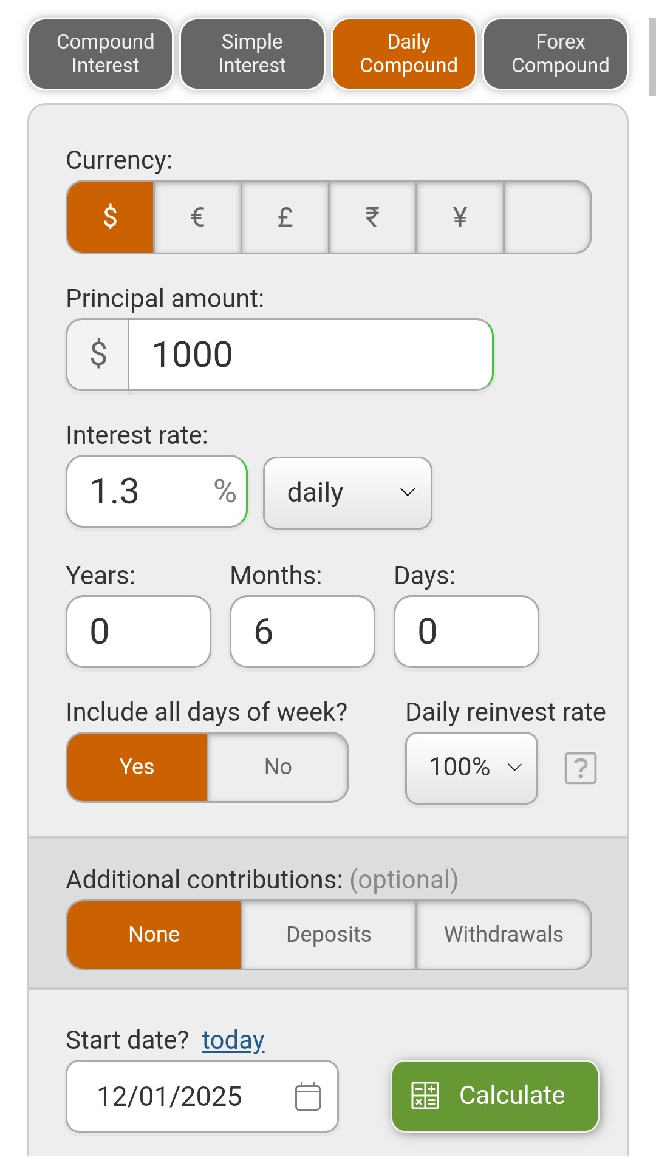The image size is (656, 1169).
Task: Click the Months input field
Action: click(302, 632)
